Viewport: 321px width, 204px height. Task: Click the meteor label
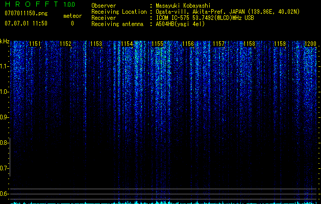pyautogui.click(x=72, y=16)
